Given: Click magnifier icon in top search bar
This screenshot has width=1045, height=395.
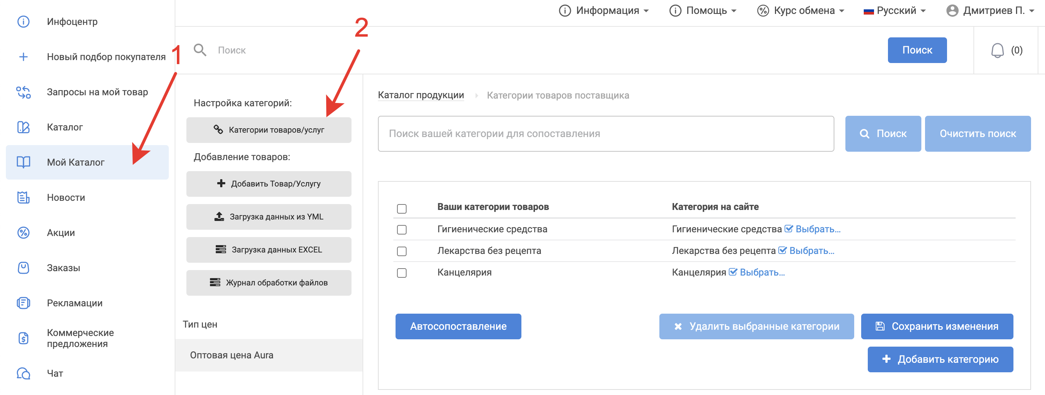Looking at the screenshot, I should click(200, 50).
